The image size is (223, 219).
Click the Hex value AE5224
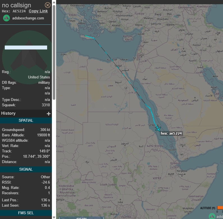pyautogui.click(x=19, y=11)
